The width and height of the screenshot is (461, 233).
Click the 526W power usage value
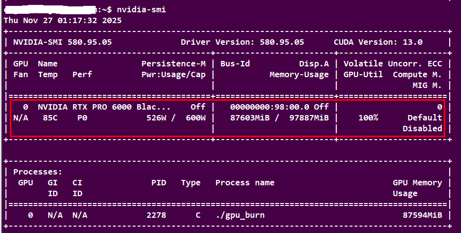tap(156, 117)
